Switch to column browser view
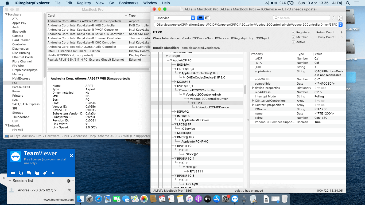Image resolution: width=365 pixels, height=205 pixels. point(207,18)
